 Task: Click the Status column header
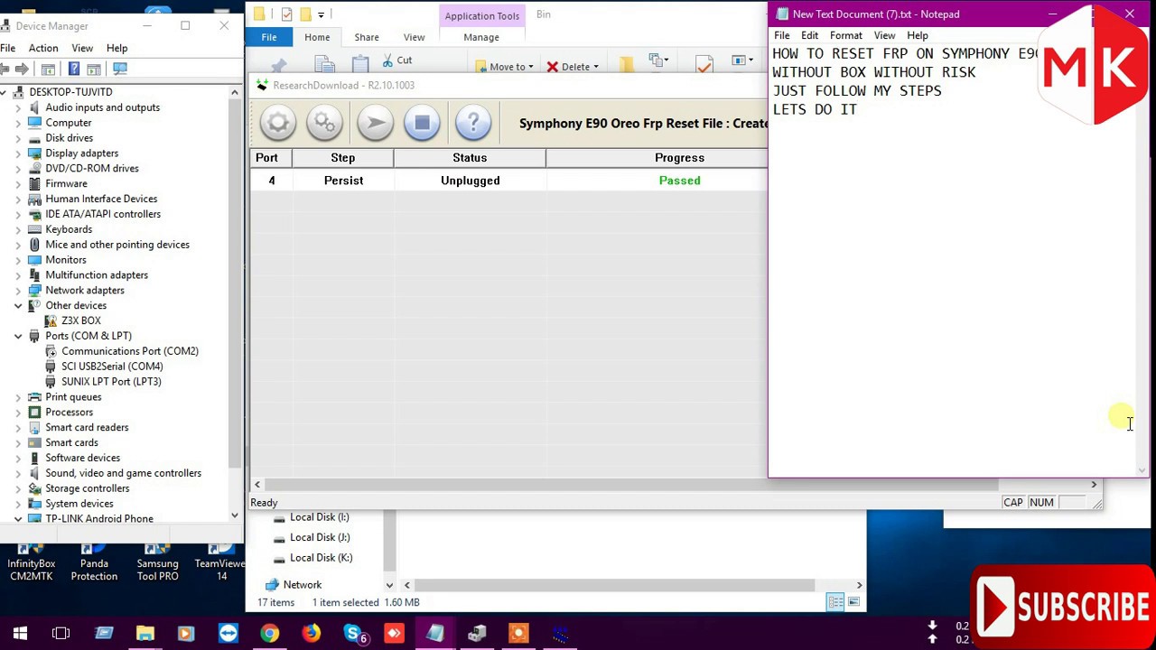470,158
